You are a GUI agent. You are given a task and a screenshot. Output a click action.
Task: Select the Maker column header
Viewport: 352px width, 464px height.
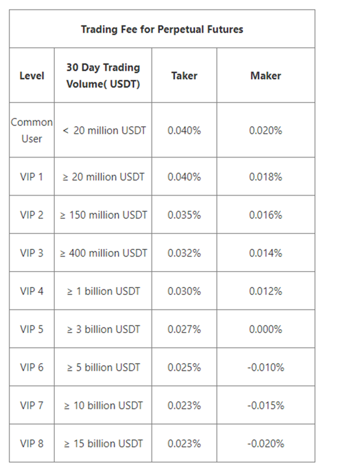[x=266, y=76]
